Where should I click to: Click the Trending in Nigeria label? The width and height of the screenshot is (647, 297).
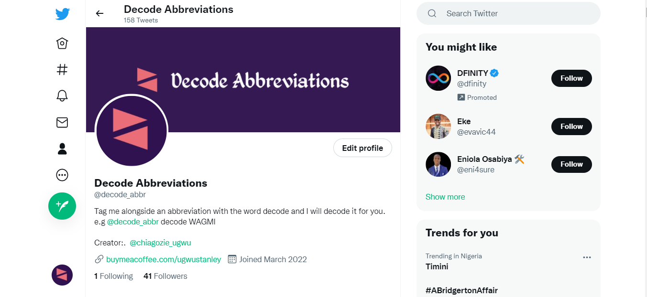click(454, 256)
